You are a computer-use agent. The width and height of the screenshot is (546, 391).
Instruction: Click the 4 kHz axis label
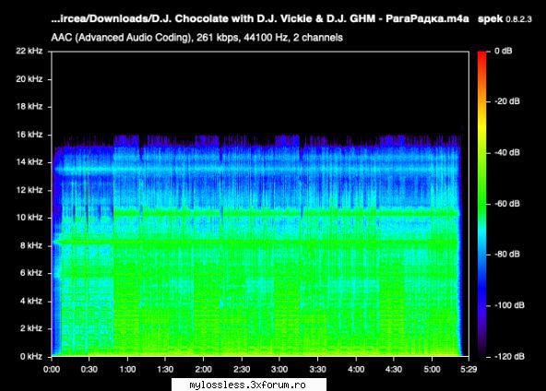pyautogui.click(x=31, y=301)
